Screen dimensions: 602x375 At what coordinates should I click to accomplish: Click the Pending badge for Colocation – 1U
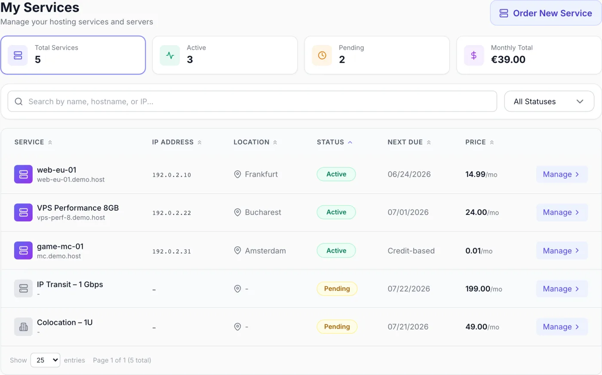click(337, 327)
